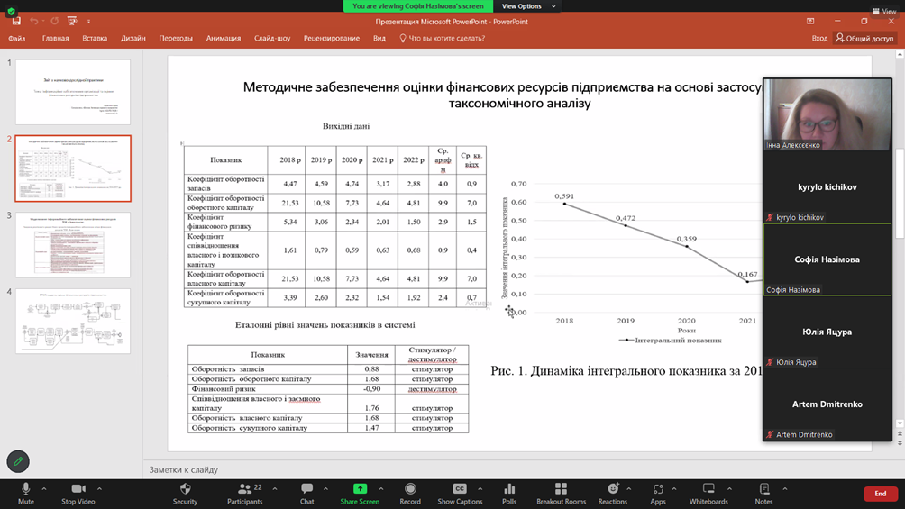This screenshot has width=905, height=509.
Task: Click Вход sign-in link
Action: tap(819, 39)
